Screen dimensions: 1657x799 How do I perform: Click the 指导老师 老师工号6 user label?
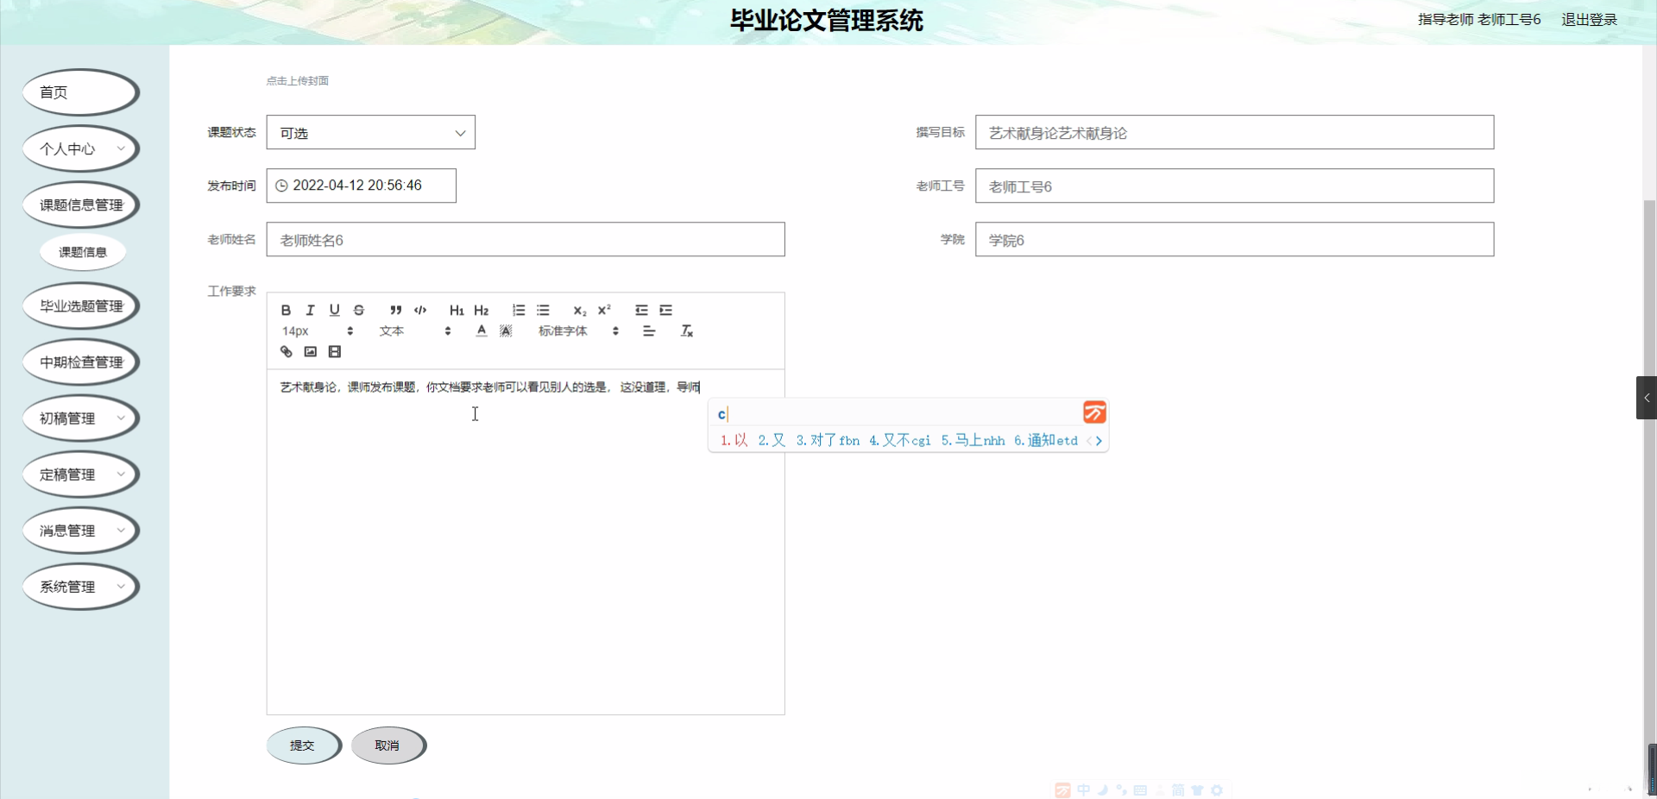click(x=1479, y=20)
